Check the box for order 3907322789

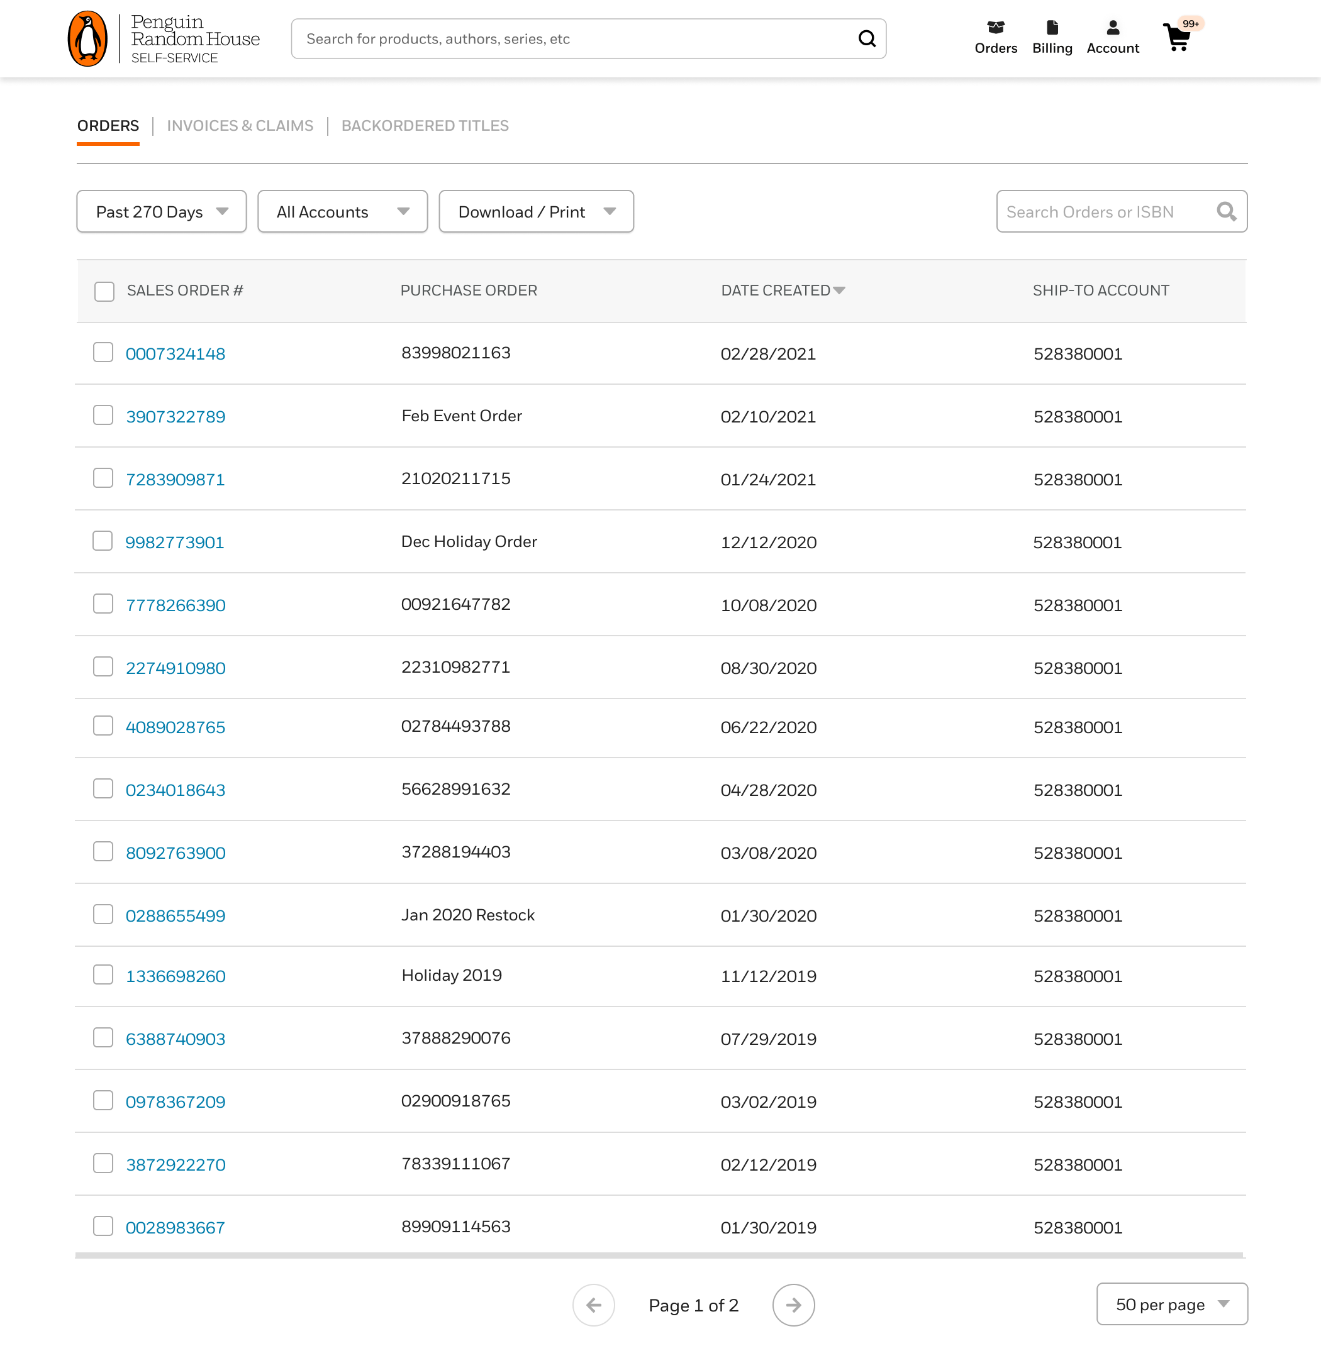[x=103, y=415]
